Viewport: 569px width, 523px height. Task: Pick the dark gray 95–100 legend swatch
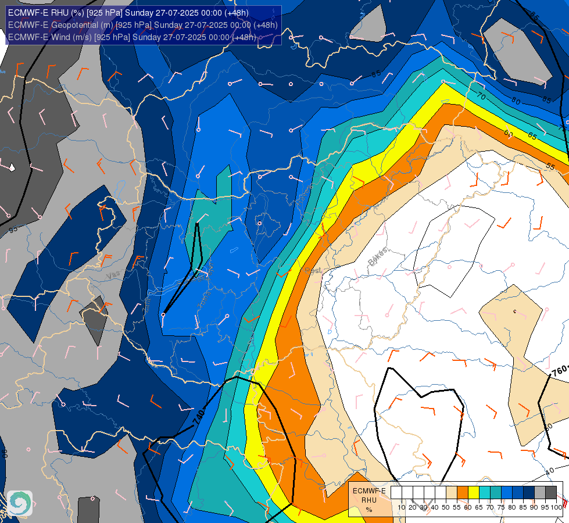click(551, 493)
